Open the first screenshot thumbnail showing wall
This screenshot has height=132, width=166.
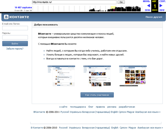tap(61, 76)
